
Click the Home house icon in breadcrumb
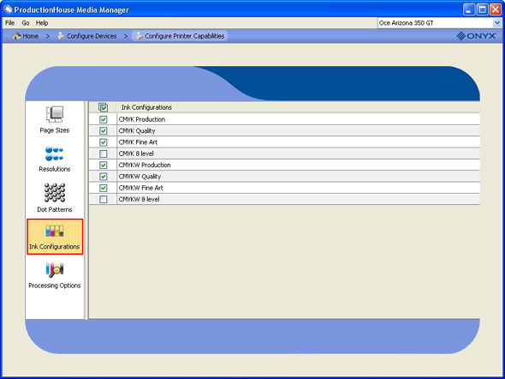tap(16, 36)
